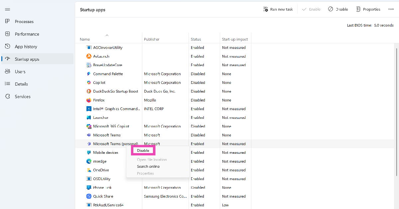
Task: Select the msedge app icon
Action: (89, 161)
